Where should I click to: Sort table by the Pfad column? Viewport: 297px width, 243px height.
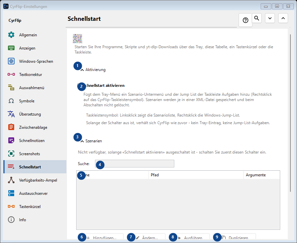[x=196, y=175]
